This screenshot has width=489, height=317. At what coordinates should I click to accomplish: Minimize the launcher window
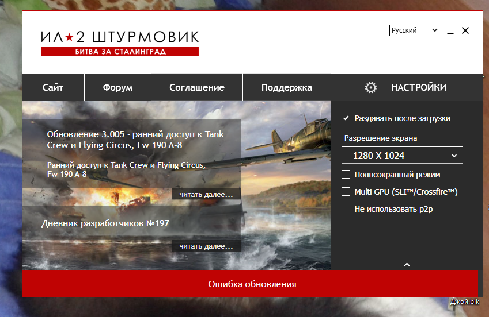450,30
